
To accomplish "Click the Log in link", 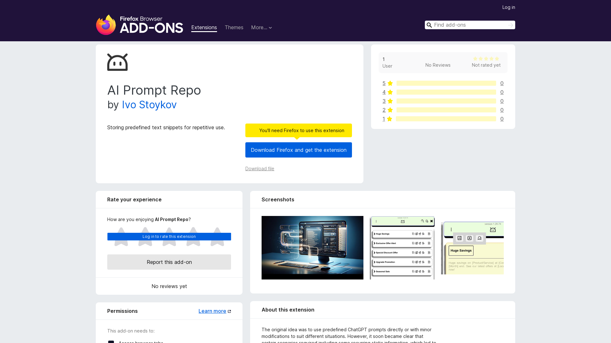I will point(509,7).
